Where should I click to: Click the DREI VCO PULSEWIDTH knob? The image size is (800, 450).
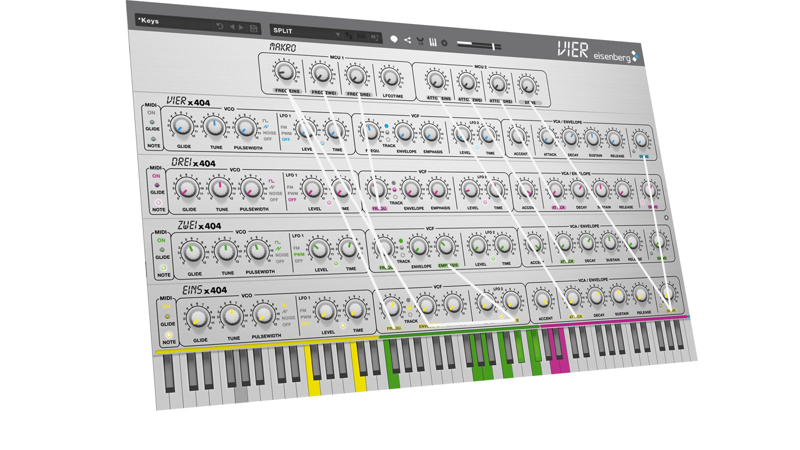(251, 189)
